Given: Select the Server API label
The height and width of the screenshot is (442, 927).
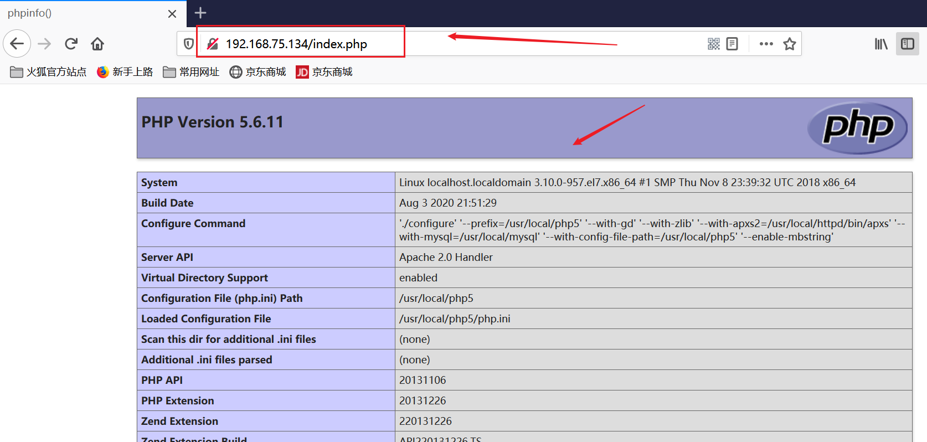Looking at the screenshot, I should (x=167, y=257).
